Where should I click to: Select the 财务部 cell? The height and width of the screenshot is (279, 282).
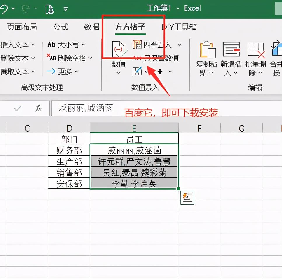coord(69,150)
